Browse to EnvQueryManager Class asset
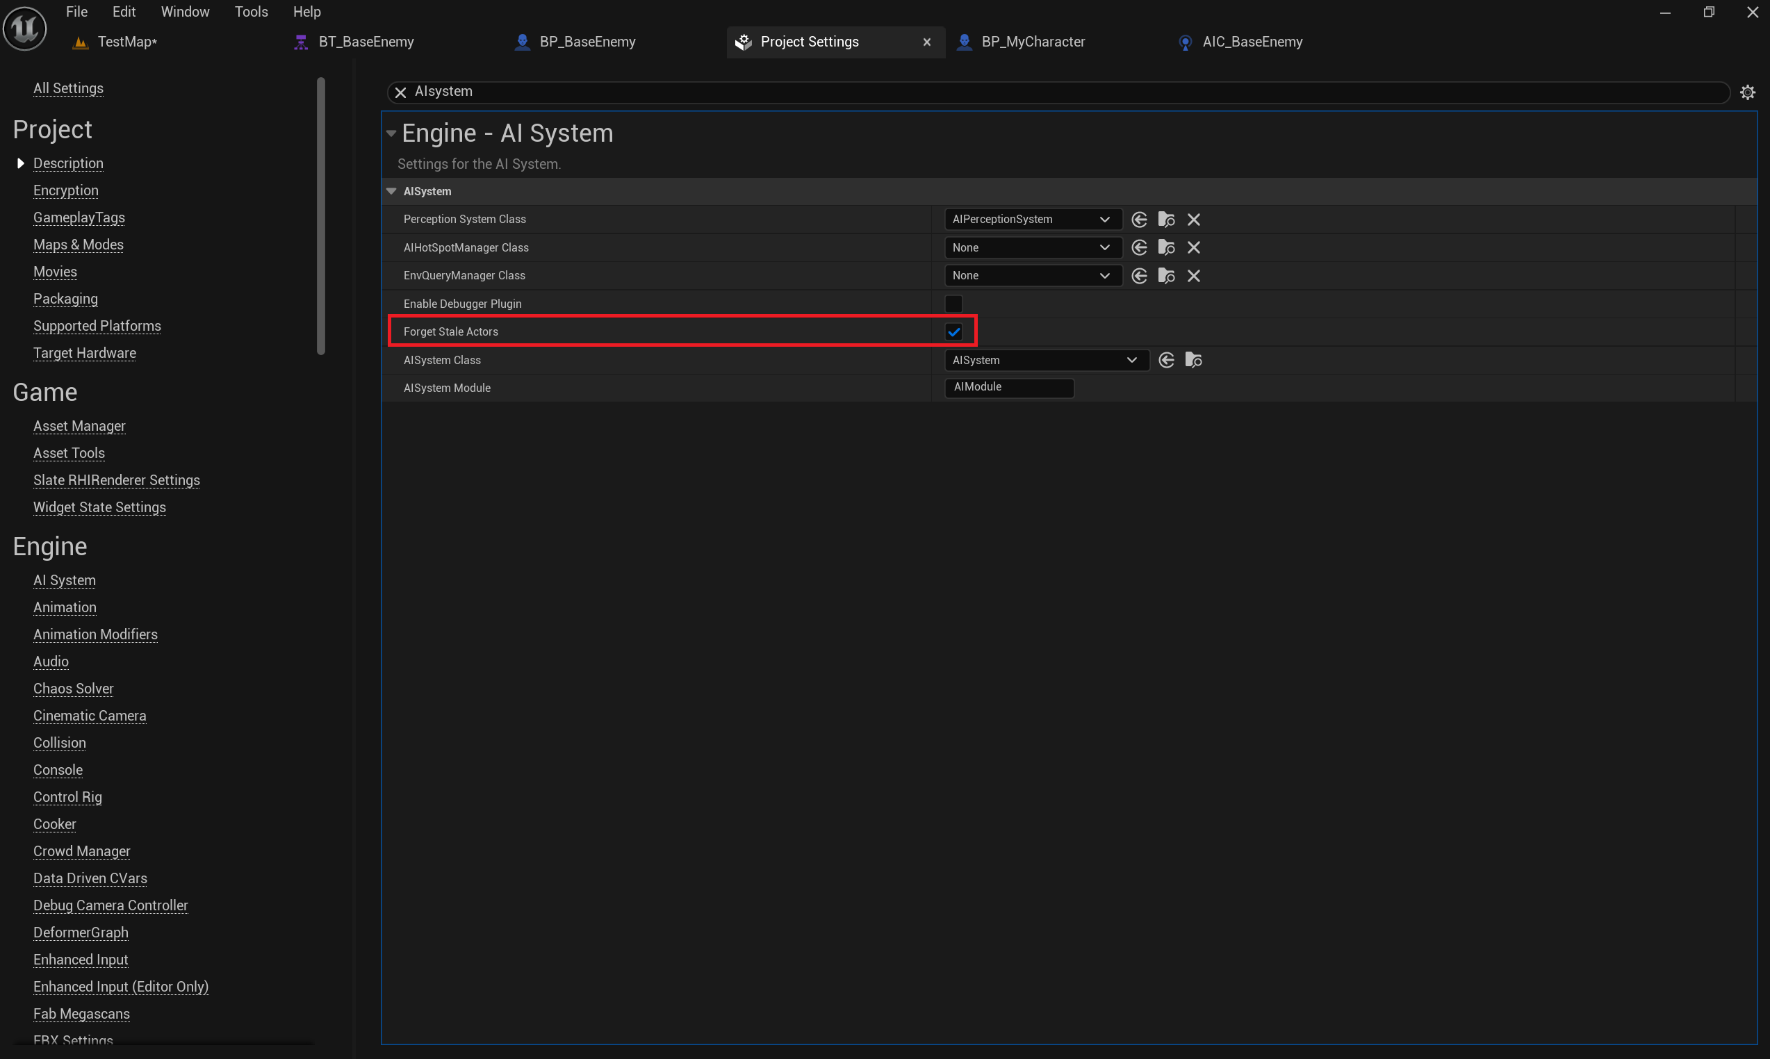 [x=1166, y=275]
